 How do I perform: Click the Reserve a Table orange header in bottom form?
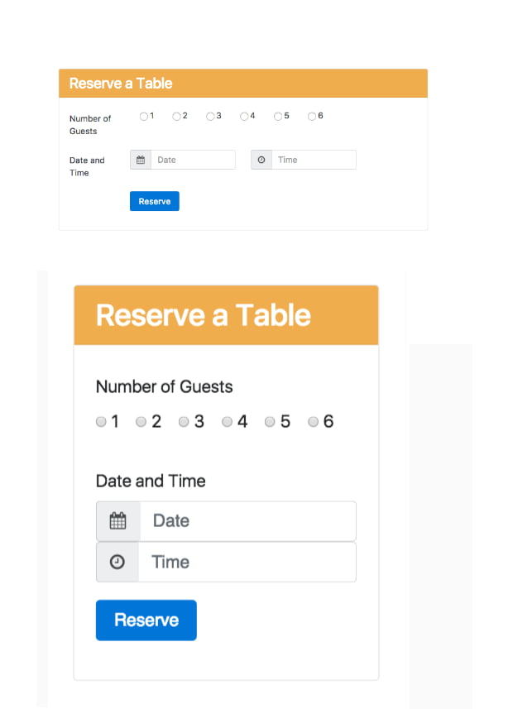204,314
